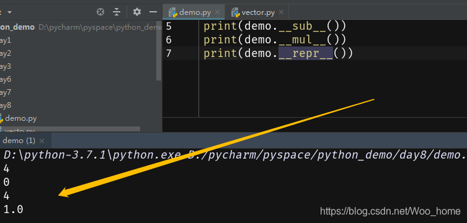The image size is (467, 223).
Task: Select the day7 folder in project tree
Action: (6, 92)
